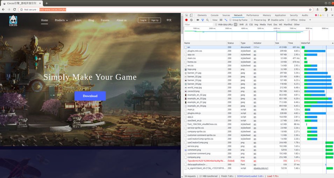Open the network search magnifier
The width and height of the screenshot is (334, 178).
[207, 20]
